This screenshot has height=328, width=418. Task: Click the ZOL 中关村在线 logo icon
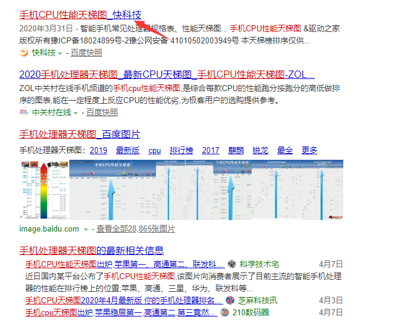pos(24,112)
